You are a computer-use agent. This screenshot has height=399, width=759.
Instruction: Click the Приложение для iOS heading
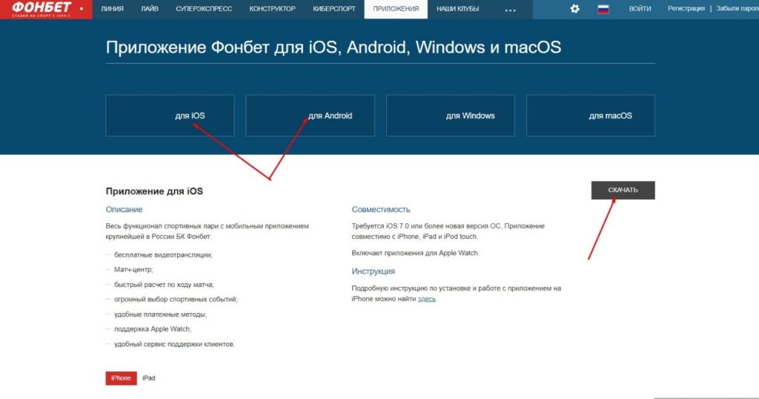coord(154,191)
